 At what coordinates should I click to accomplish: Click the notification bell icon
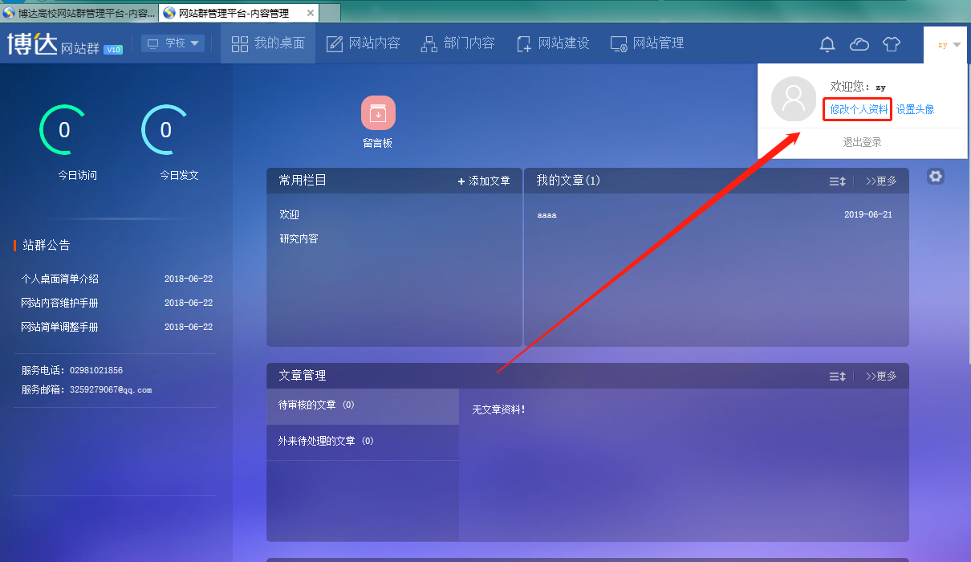[x=827, y=44]
